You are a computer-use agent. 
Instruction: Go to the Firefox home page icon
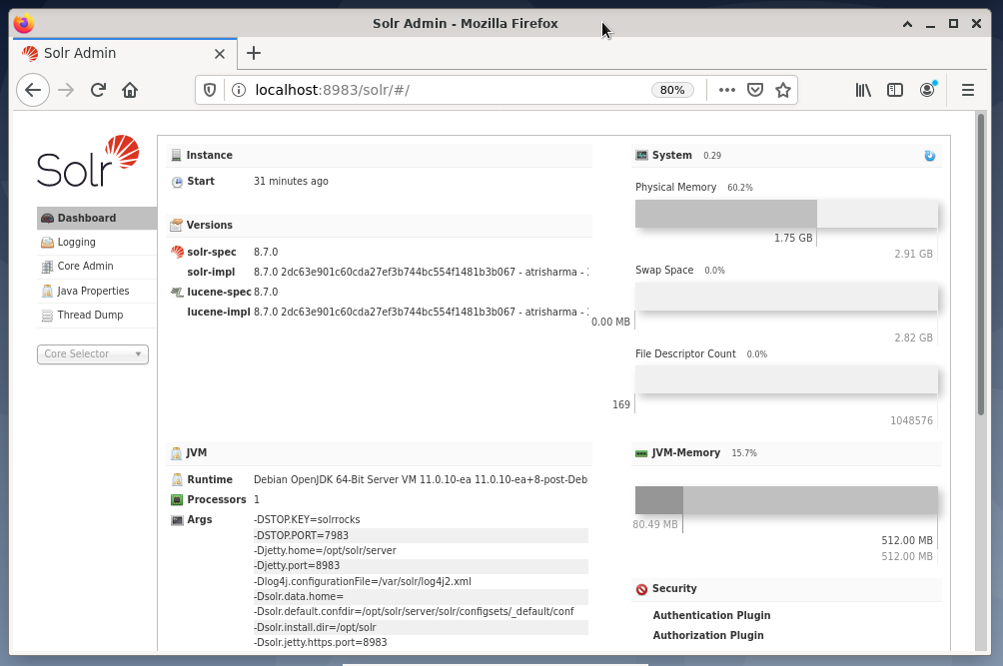click(130, 90)
